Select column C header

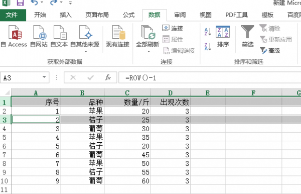click(127, 93)
